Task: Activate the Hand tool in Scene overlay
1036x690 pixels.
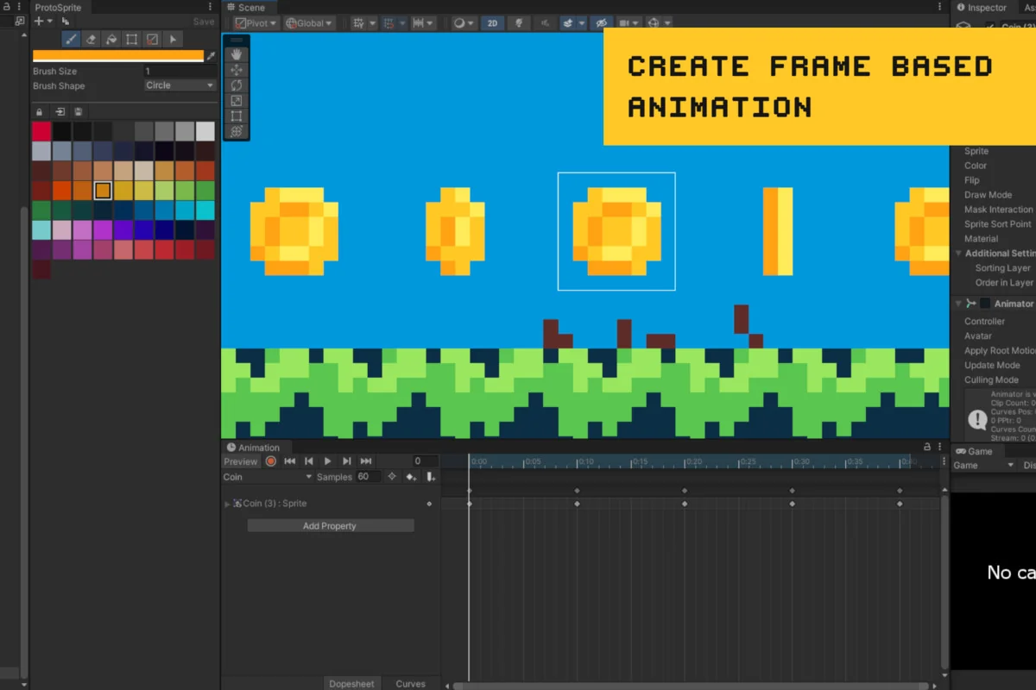Action: [x=237, y=55]
